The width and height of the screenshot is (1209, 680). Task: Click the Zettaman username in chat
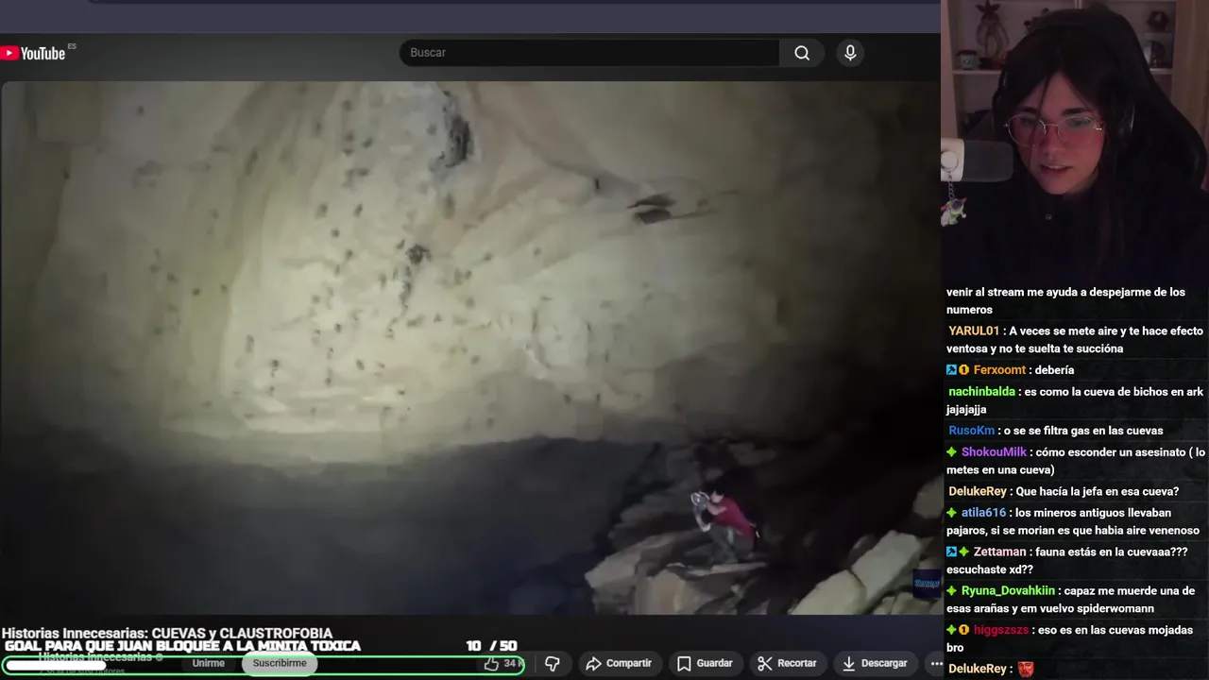click(999, 552)
